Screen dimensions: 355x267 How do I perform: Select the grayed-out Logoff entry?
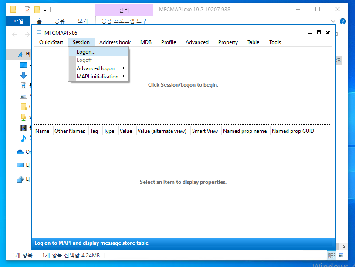coord(99,60)
